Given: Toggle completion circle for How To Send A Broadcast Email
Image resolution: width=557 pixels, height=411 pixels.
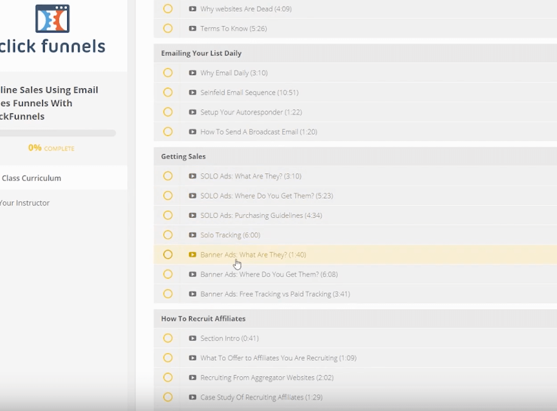Looking at the screenshot, I should coord(168,132).
